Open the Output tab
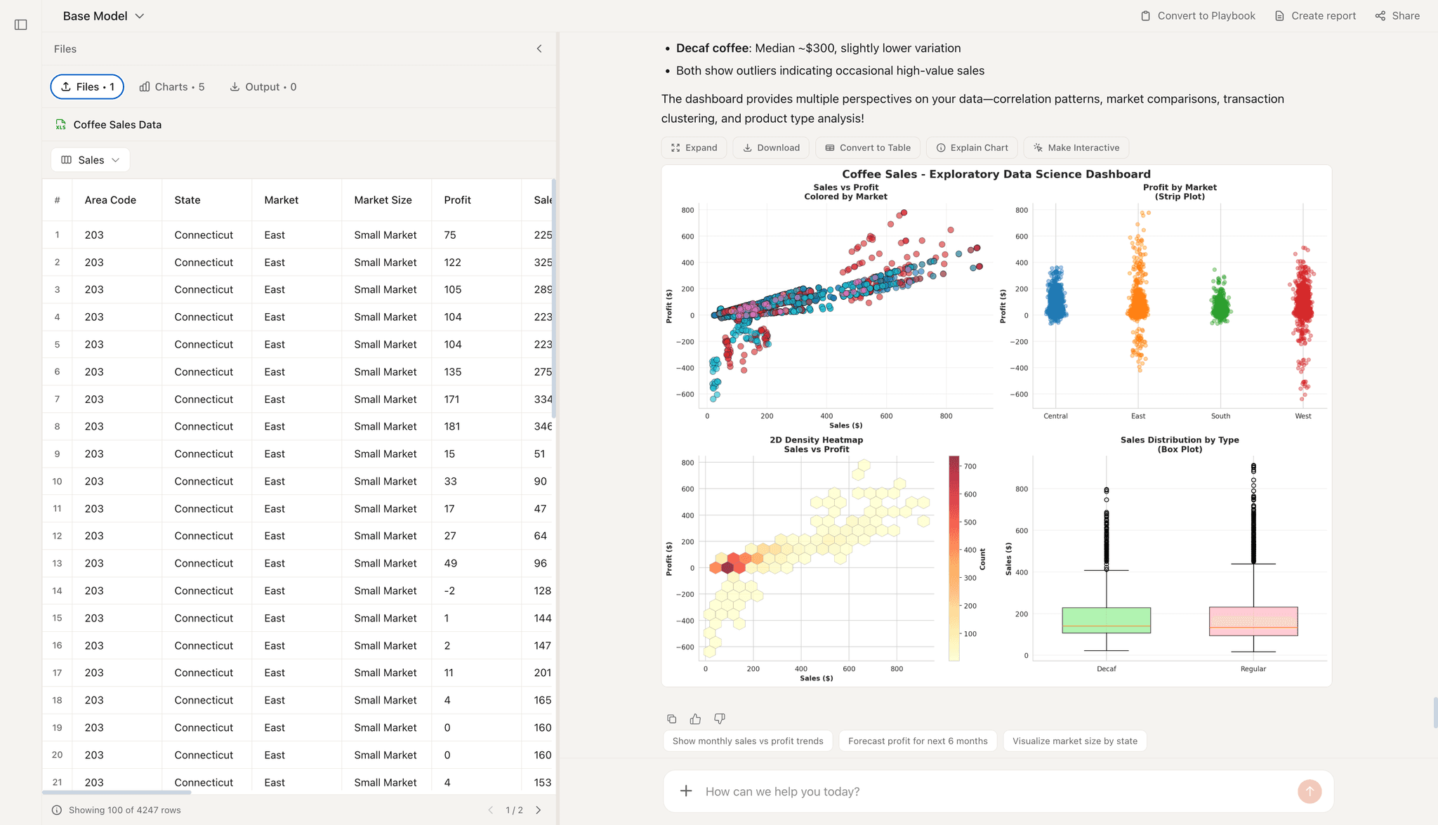The height and width of the screenshot is (825, 1438). pos(263,86)
